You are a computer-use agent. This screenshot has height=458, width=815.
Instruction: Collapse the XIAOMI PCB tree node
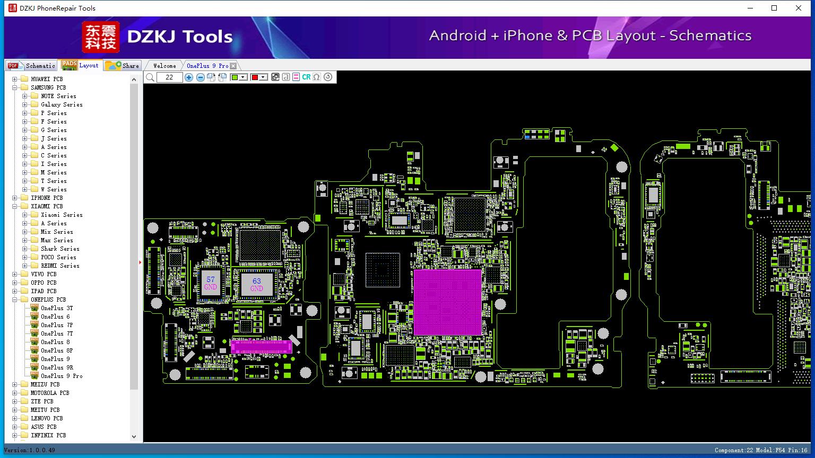[14, 206]
